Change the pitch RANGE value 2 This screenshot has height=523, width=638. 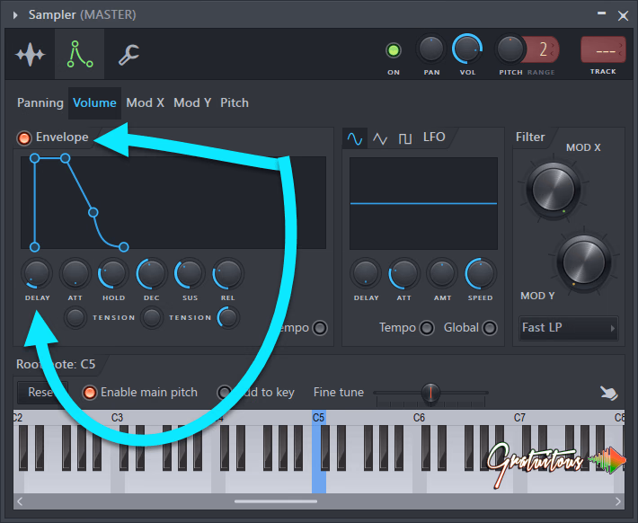point(543,49)
